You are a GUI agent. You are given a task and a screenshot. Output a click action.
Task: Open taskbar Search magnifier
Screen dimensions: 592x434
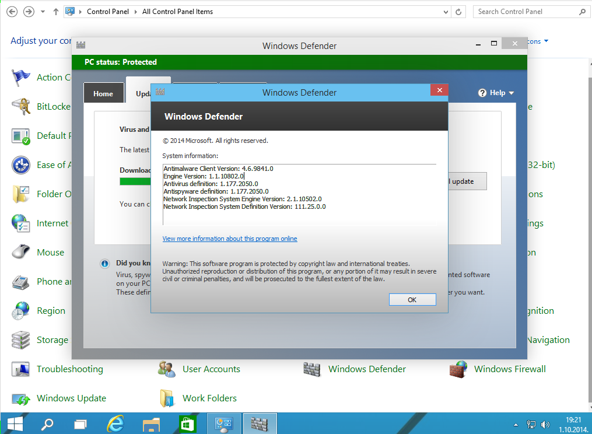pyautogui.click(x=47, y=424)
